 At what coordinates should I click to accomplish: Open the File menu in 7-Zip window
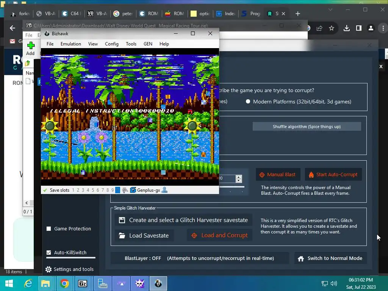coord(29,35)
